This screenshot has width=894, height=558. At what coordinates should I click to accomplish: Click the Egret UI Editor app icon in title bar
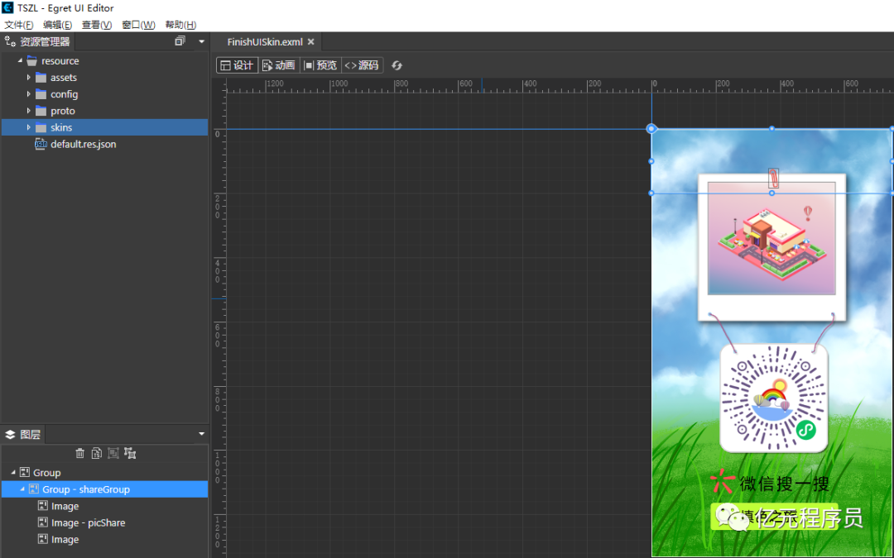(7, 8)
